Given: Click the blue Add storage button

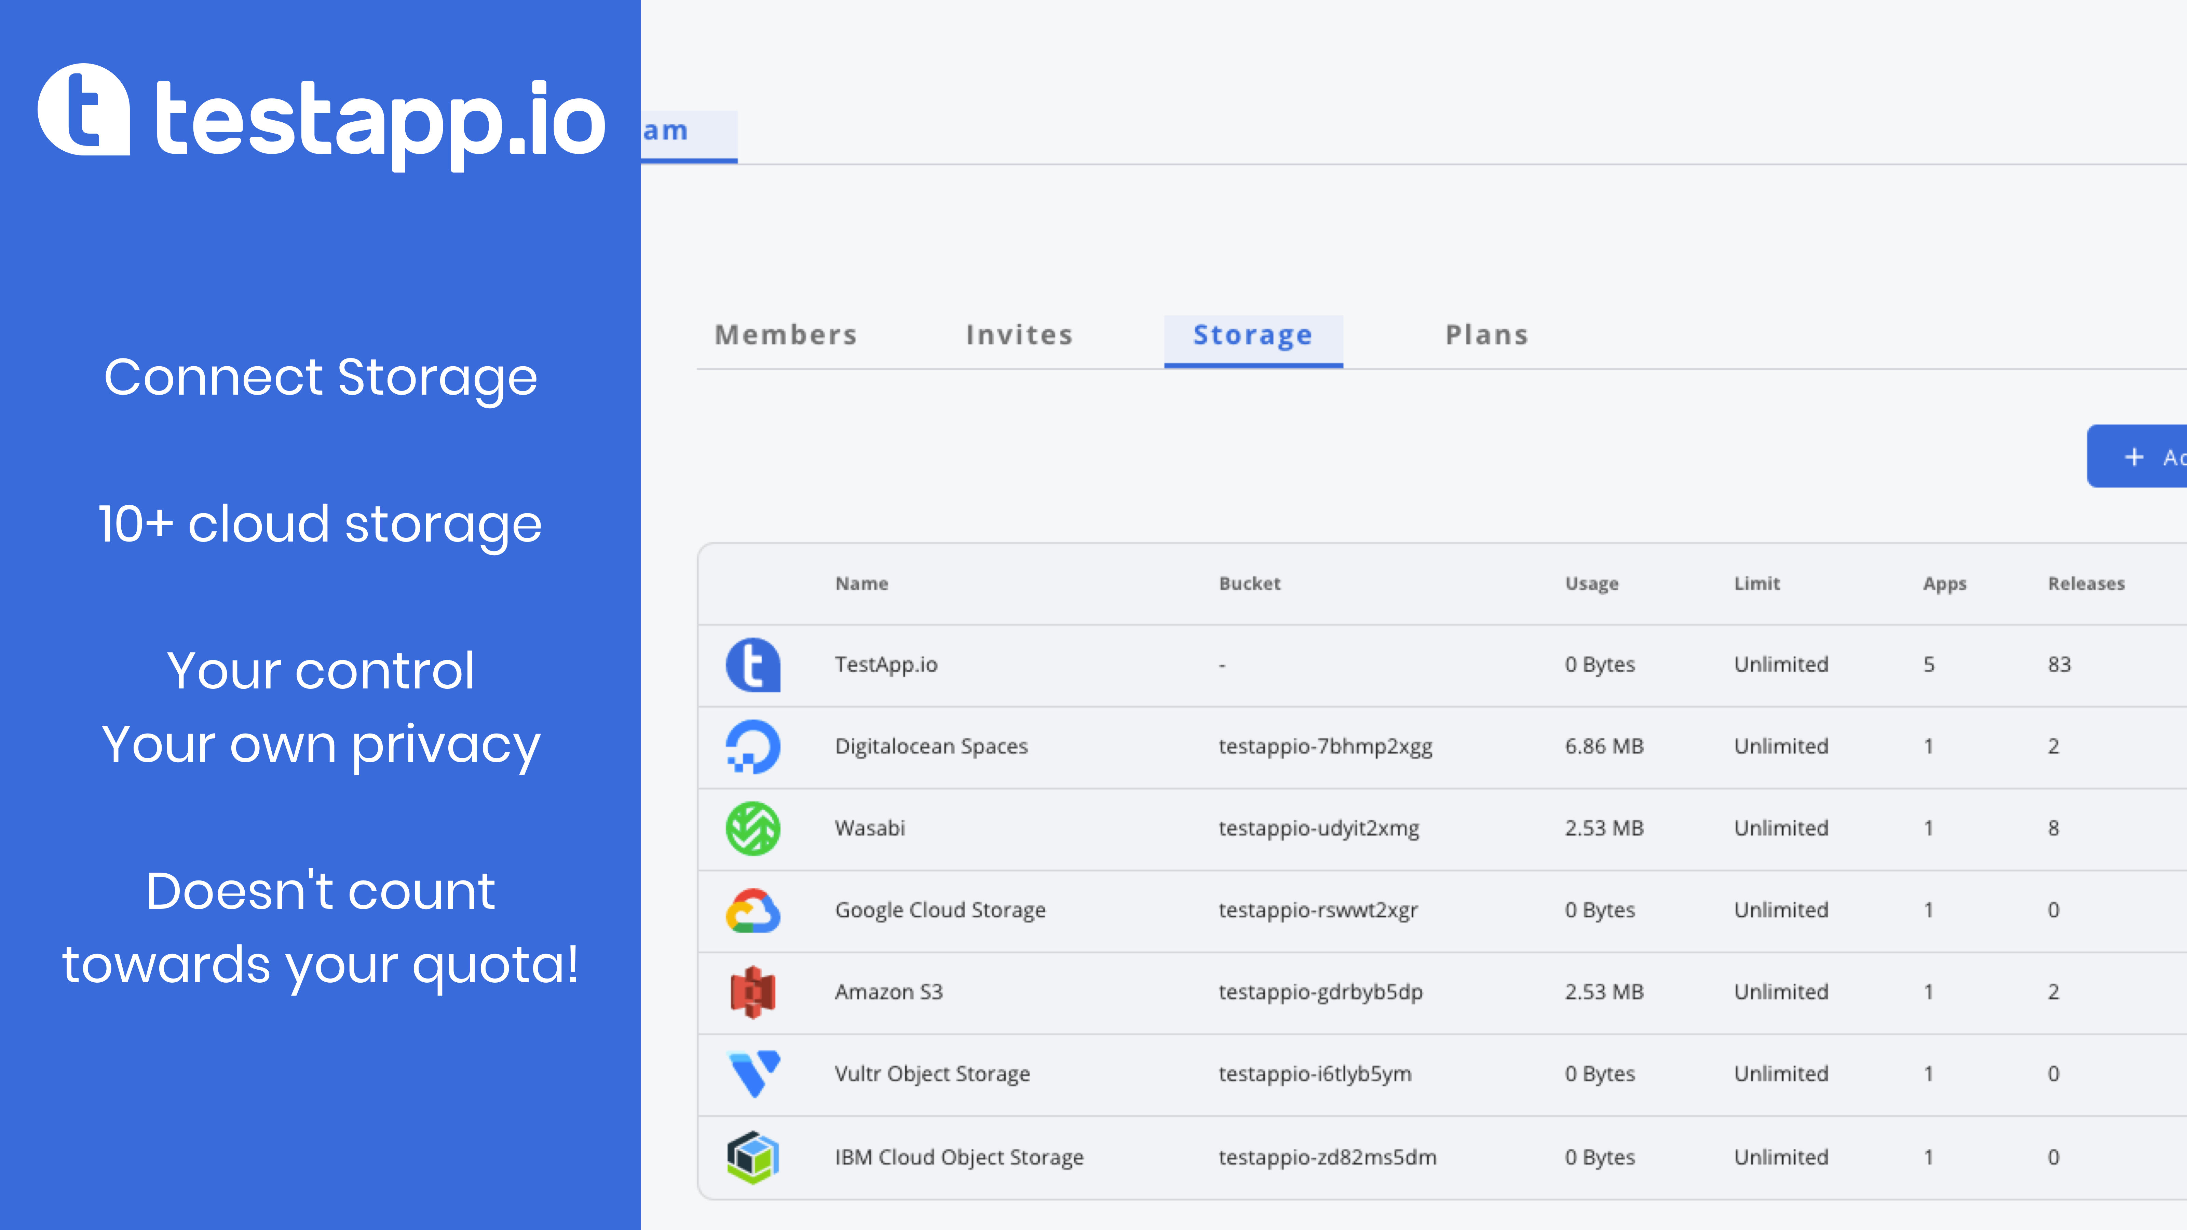Looking at the screenshot, I should pos(2137,456).
